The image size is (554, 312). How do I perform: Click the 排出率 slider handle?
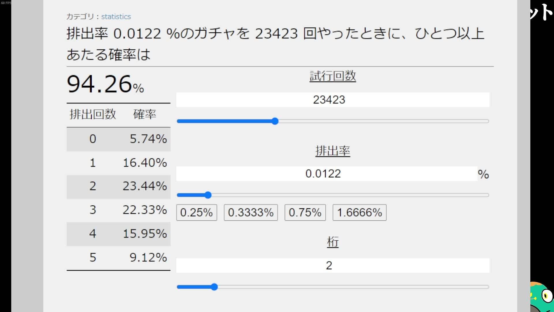click(x=208, y=195)
